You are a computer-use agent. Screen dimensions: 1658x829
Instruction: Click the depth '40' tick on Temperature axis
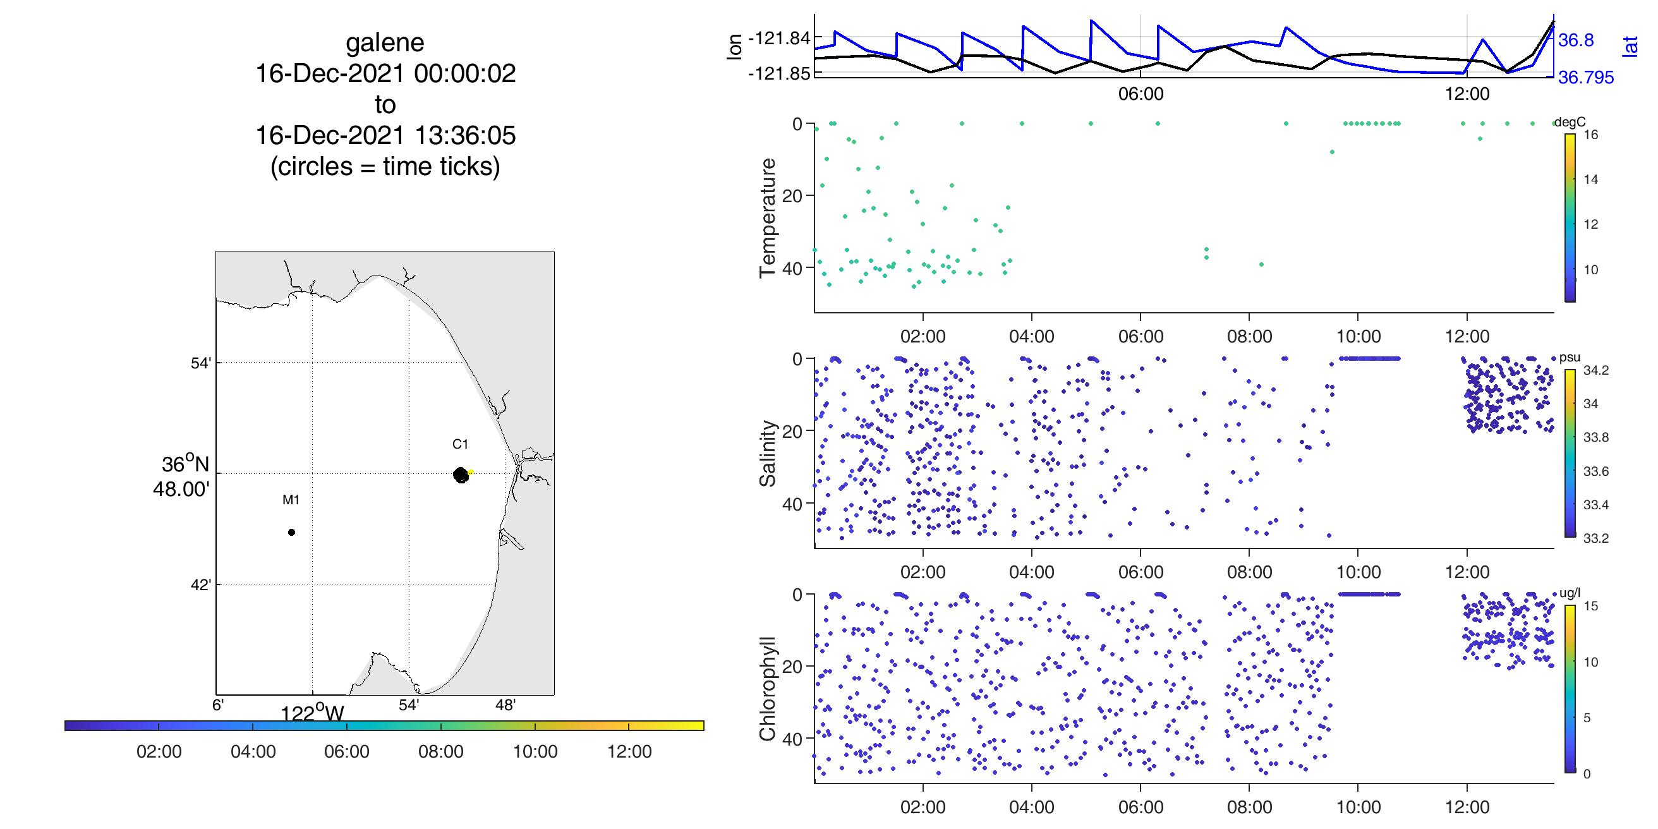[792, 267]
